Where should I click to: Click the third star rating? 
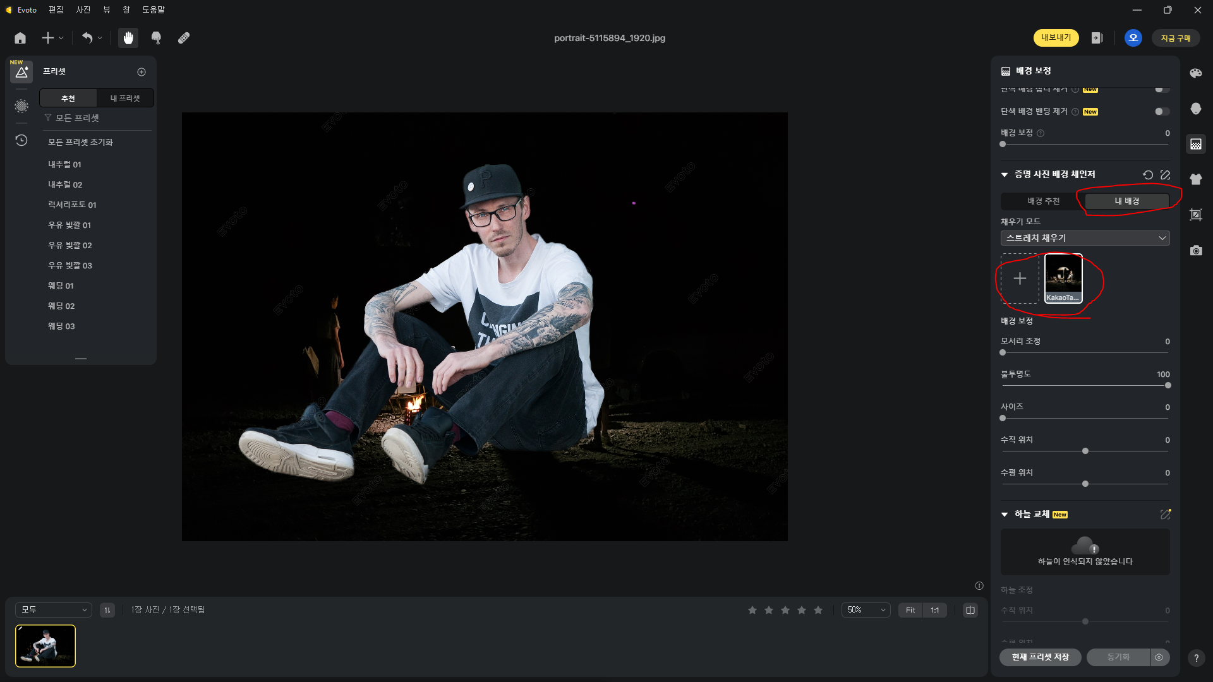pos(785,610)
